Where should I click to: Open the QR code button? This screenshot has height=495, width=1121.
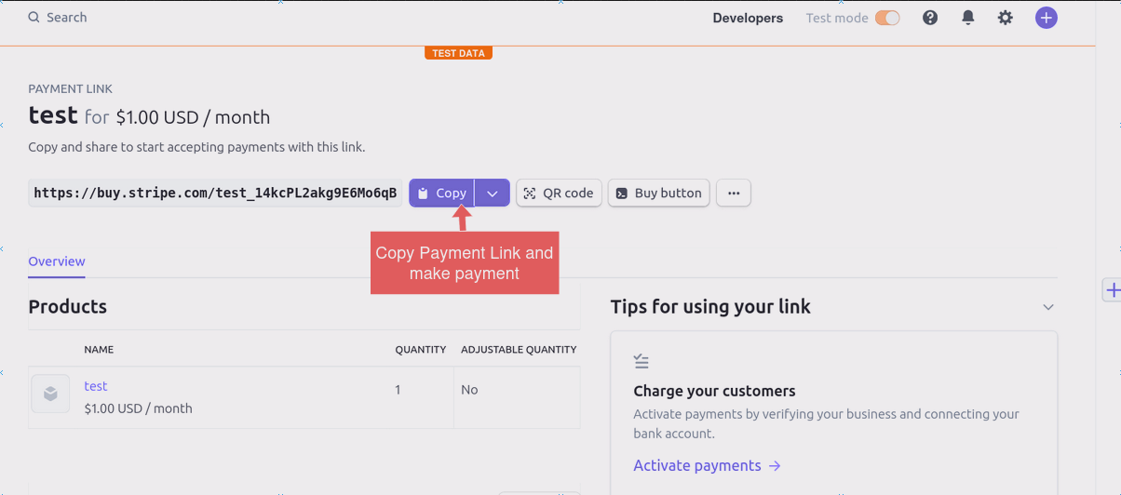559,193
